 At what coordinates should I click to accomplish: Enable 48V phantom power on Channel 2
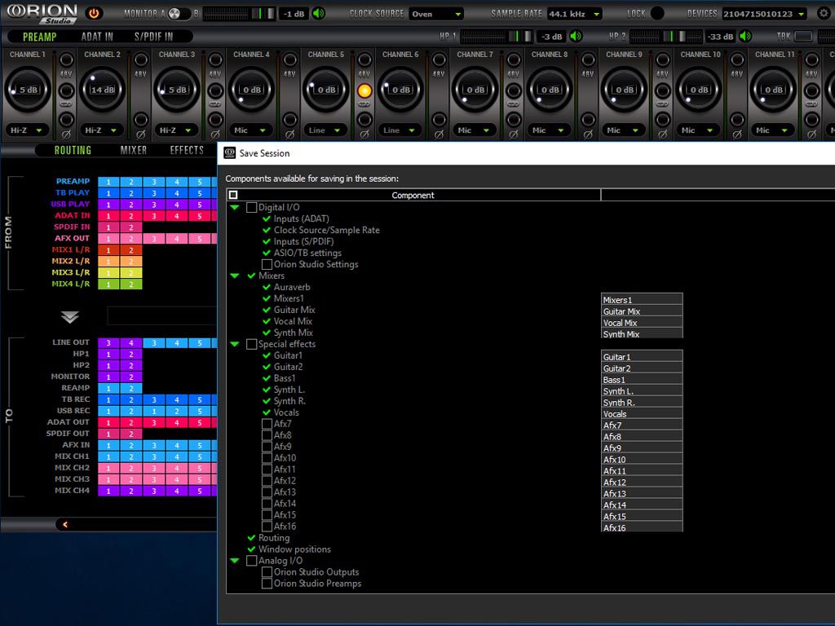pyautogui.click(x=140, y=60)
